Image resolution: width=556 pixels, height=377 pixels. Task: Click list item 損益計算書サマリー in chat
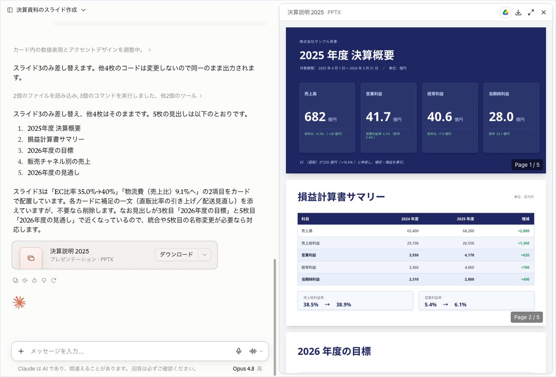[x=56, y=139]
